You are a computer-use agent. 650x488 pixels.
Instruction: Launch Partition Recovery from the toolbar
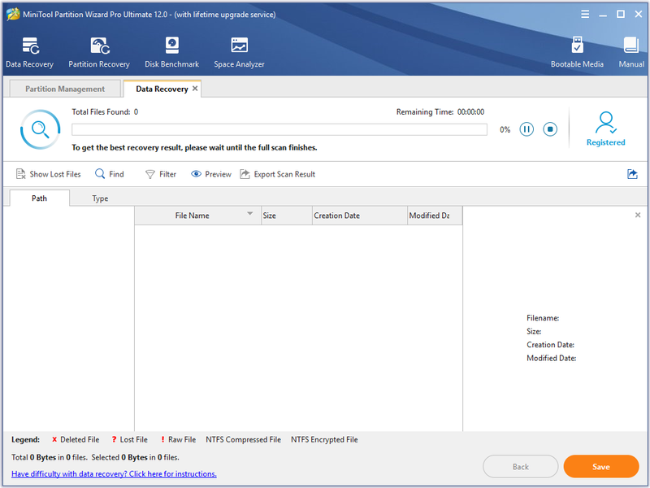[100, 46]
